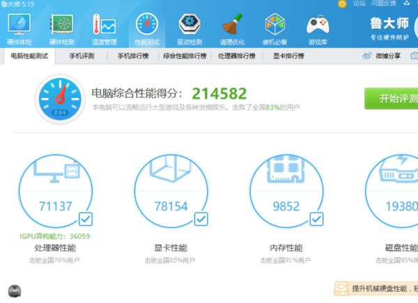Open 装机必备 essential software icon

tap(274, 26)
